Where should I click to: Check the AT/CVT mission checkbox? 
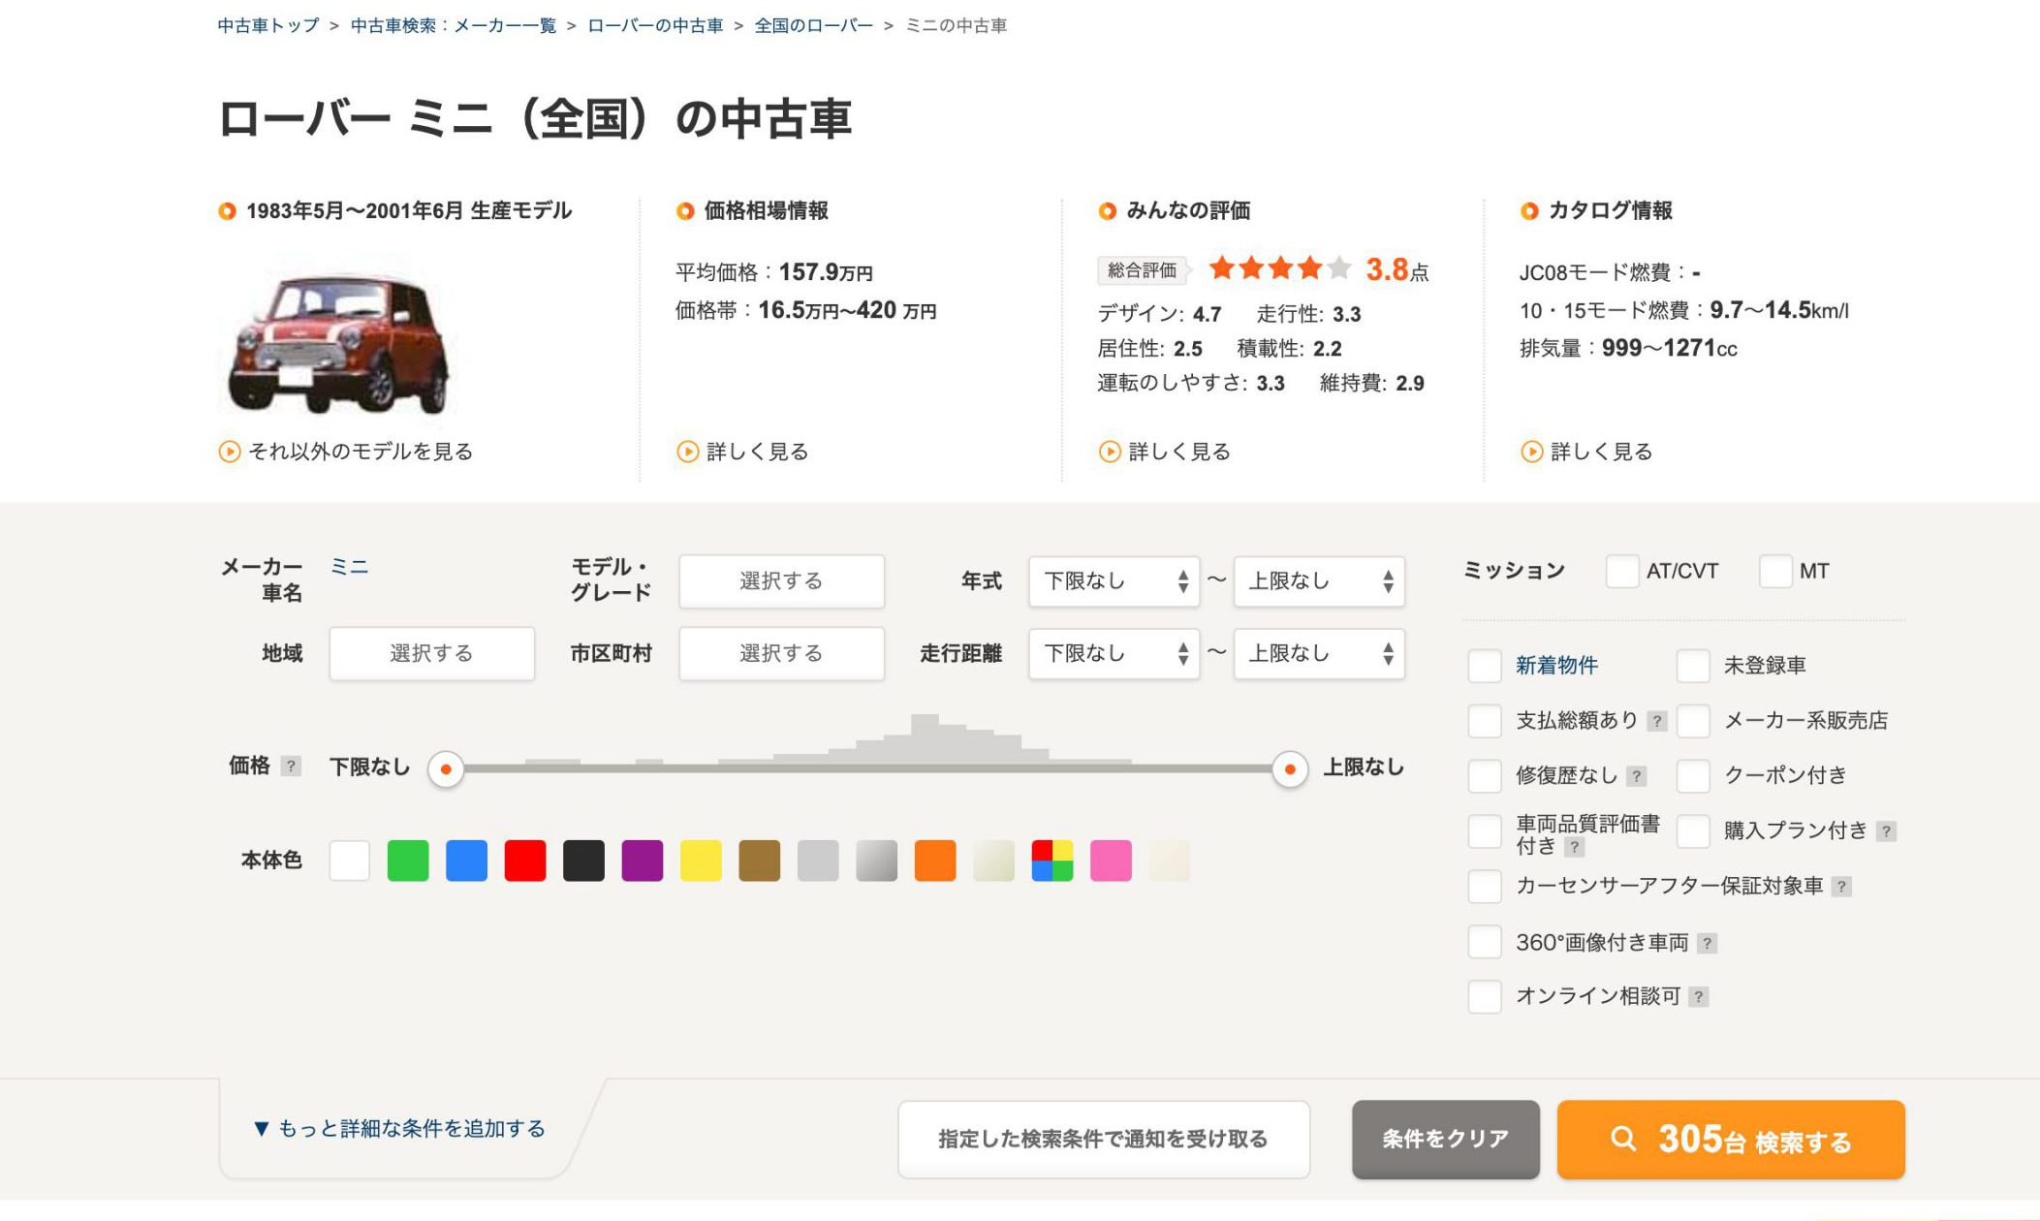pyautogui.click(x=1622, y=572)
